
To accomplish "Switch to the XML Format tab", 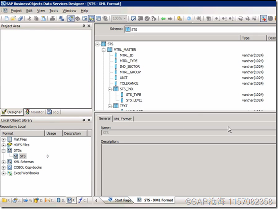I will click(x=123, y=119).
